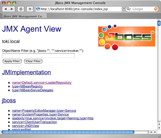Open name=Default,service=LoaderRepository link
The image size is (161, 138).
coord(42,83)
